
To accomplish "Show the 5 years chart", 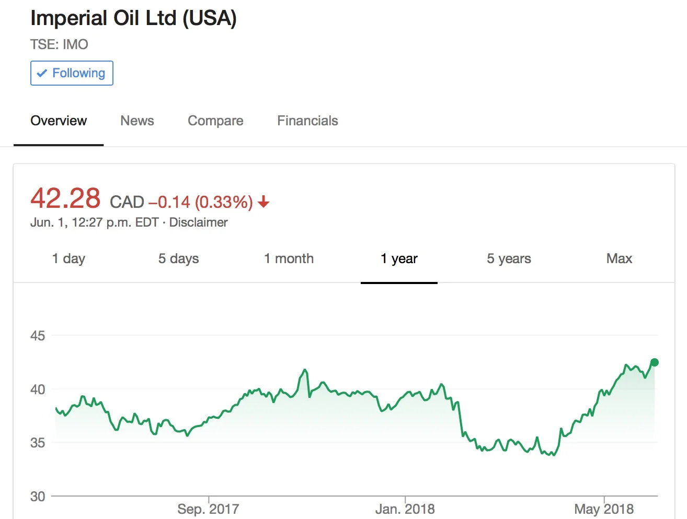I will (x=509, y=258).
